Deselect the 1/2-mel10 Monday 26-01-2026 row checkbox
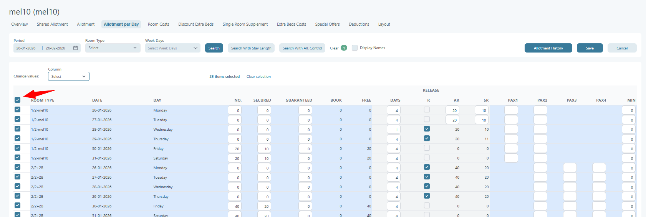Image resolution: width=646 pixels, height=217 pixels. 17,110
